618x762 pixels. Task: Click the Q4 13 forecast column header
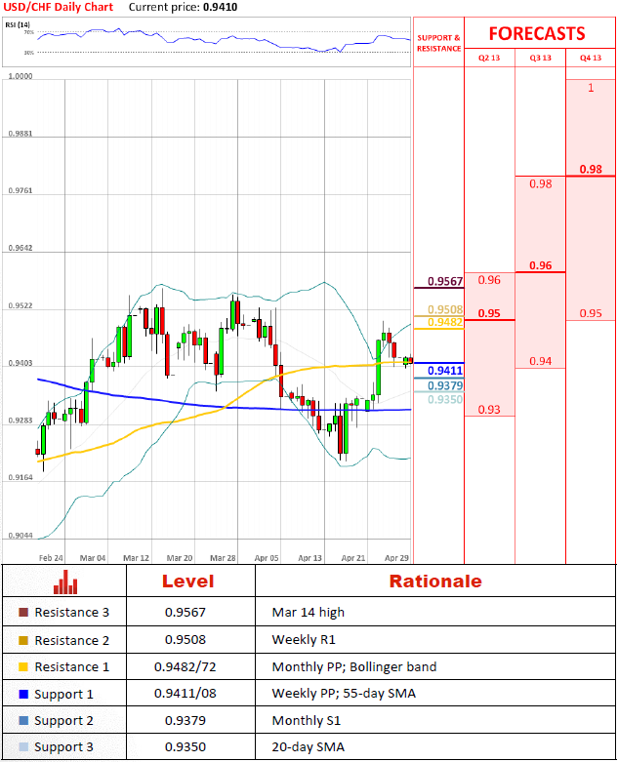coord(591,58)
